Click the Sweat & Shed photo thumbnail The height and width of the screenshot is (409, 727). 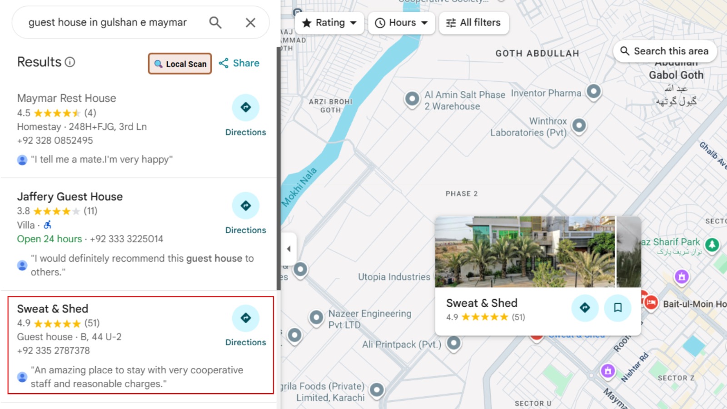(525, 252)
